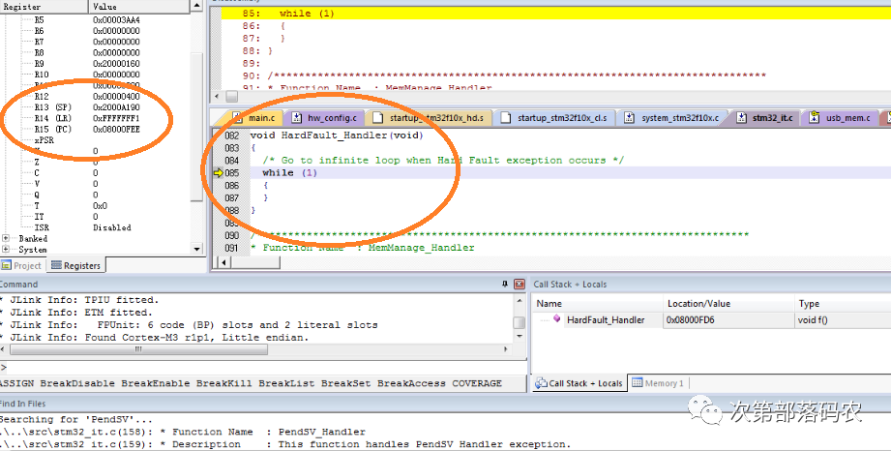
Task: Click the disassembly view left scroll arrow
Action: pyautogui.click(x=218, y=96)
